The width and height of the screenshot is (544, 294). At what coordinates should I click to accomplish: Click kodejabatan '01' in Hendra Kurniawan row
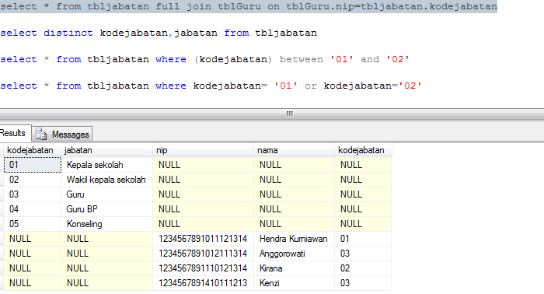363,239
